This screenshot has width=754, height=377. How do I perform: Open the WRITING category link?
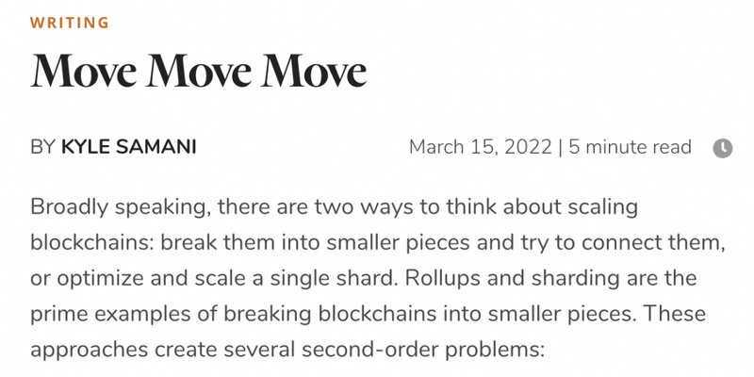pyautogui.click(x=70, y=23)
